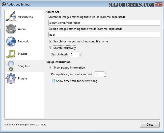This screenshot has width=164, height=133.
Task: Select the Song Info lightbulb icon
Action: [x=11, y=66]
